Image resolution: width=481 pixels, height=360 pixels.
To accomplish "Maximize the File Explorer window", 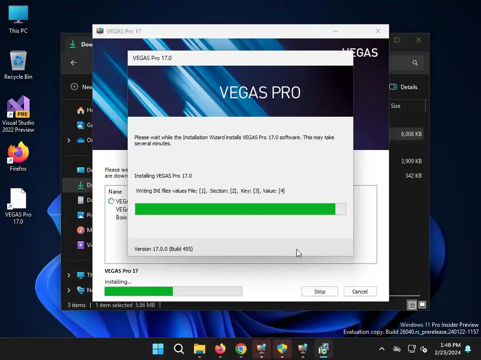I will [x=397, y=40].
